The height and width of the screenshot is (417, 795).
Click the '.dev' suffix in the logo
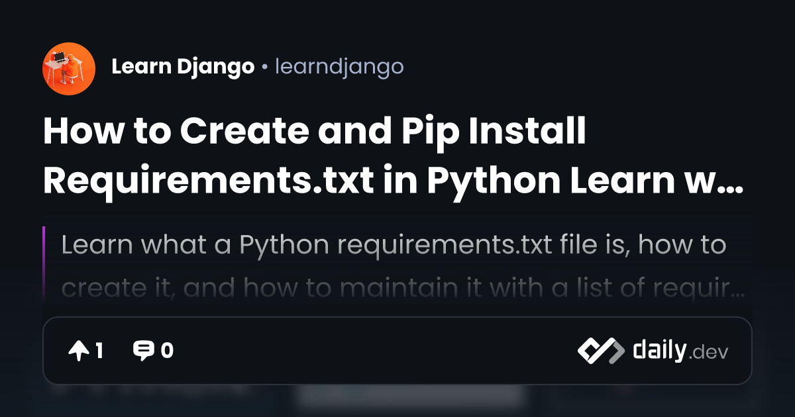pyautogui.click(x=708, y=353)
